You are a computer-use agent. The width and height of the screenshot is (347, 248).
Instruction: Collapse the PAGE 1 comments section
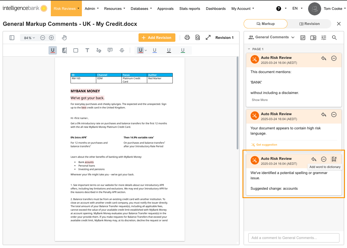[249, 49]
